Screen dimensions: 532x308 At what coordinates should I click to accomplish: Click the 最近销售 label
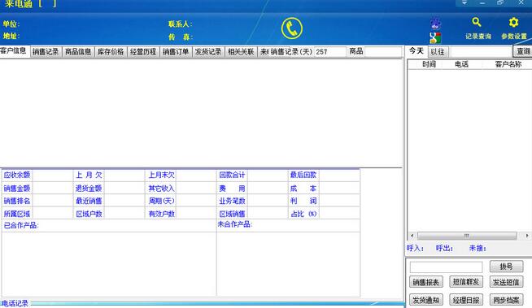tap(89, 201)
